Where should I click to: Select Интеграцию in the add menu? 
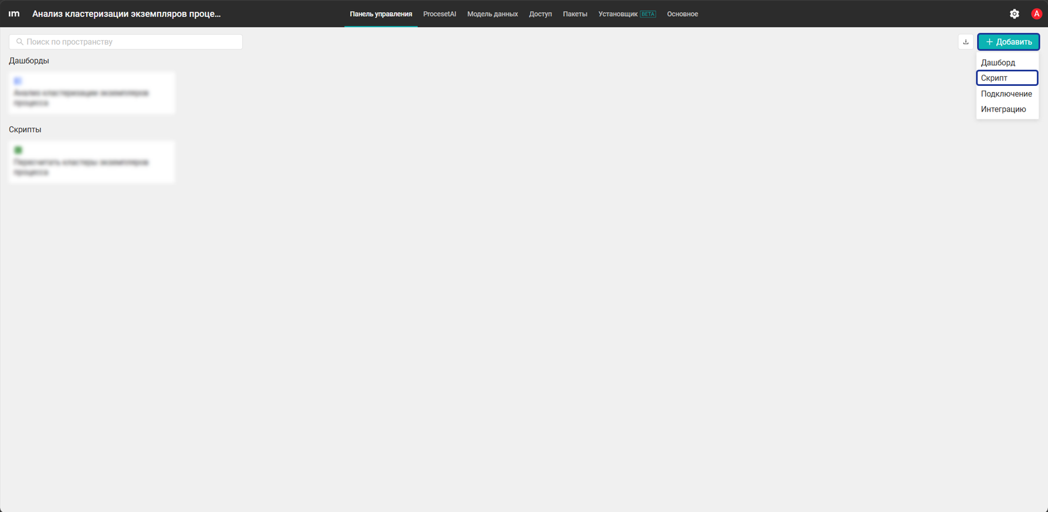click(x=1007, y=109)
